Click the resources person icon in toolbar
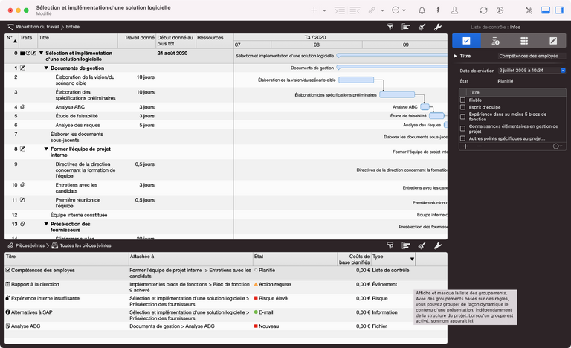The height and width of the screenshot is (348, 571). [x=454, y=10]
